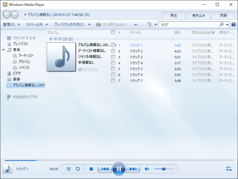
Task: Click the 長さ column header
Action: click(x=181, y=32)
